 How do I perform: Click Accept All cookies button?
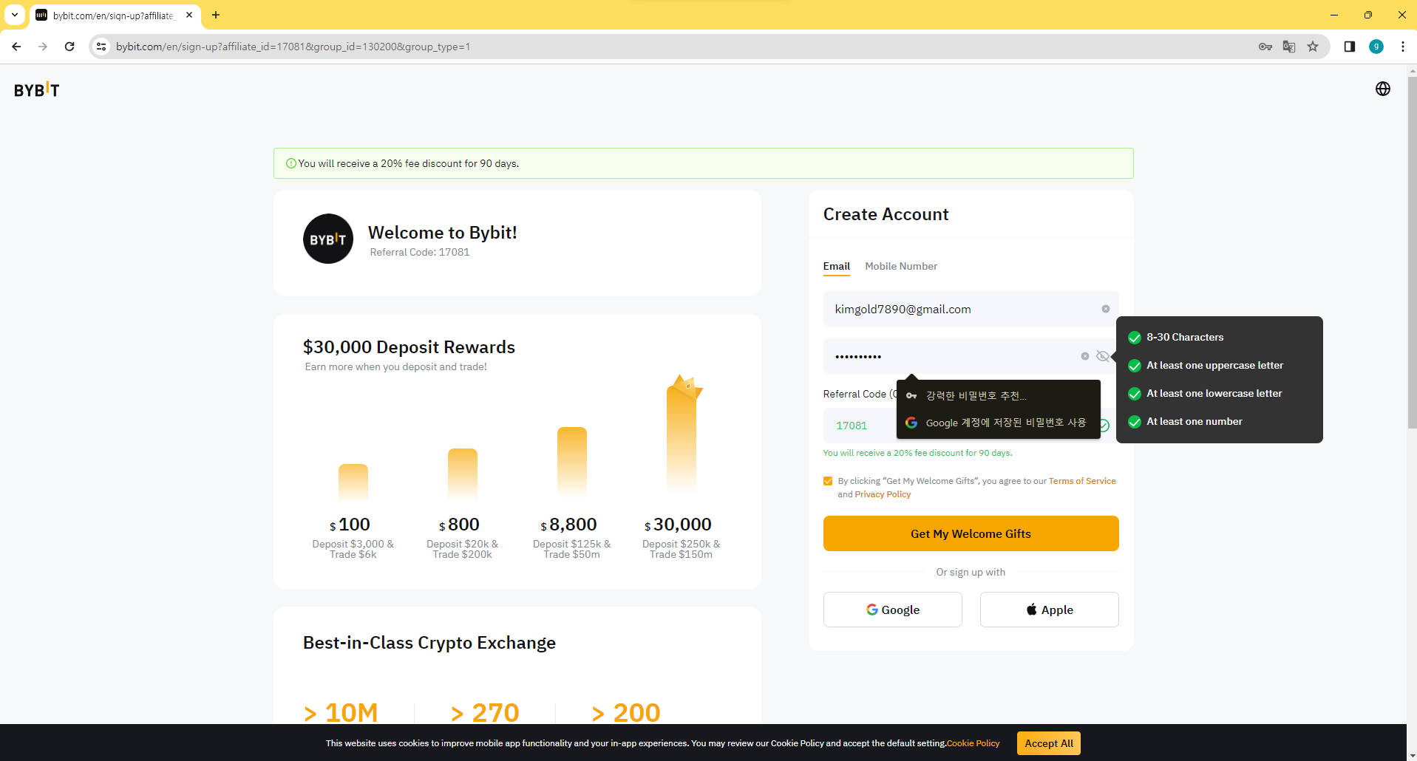1048,743
